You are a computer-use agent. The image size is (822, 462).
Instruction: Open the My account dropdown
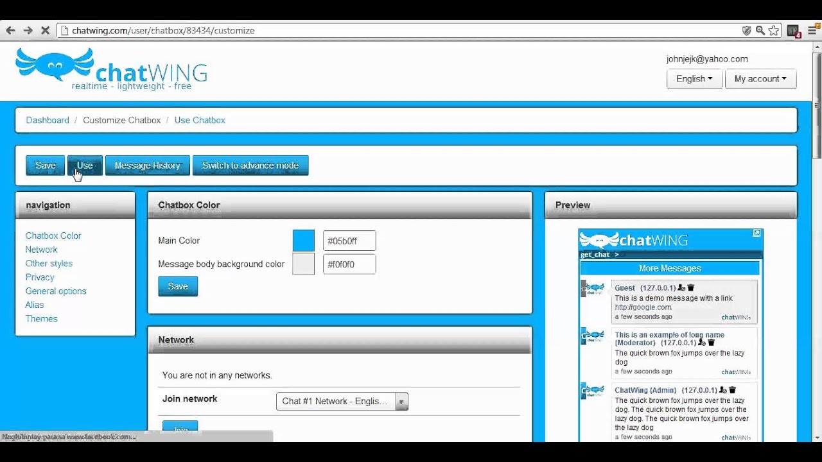pos(760,79)
